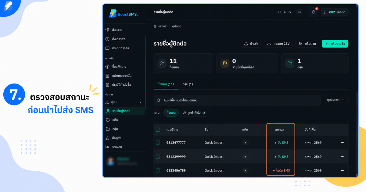Click ส่งออก CSV export button
Screen dimensions: 366x192
278,44
